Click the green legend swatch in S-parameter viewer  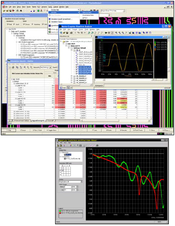pyautogui.click(x=60, y=211)
